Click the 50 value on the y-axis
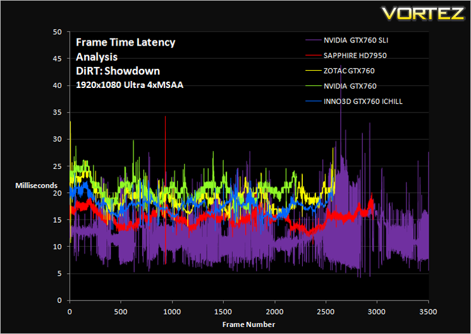 [x=57, y=32]
